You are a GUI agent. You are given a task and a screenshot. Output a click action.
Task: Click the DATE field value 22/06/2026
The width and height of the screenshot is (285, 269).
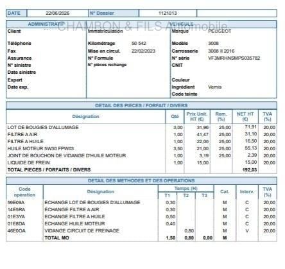58,13
